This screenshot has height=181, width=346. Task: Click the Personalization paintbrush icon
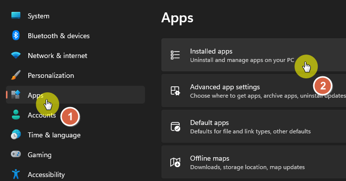tap(16, 75)
